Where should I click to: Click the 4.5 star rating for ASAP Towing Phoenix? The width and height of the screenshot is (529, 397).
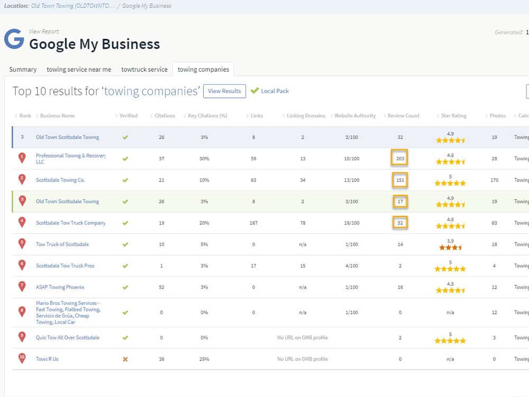coord(450,290)
